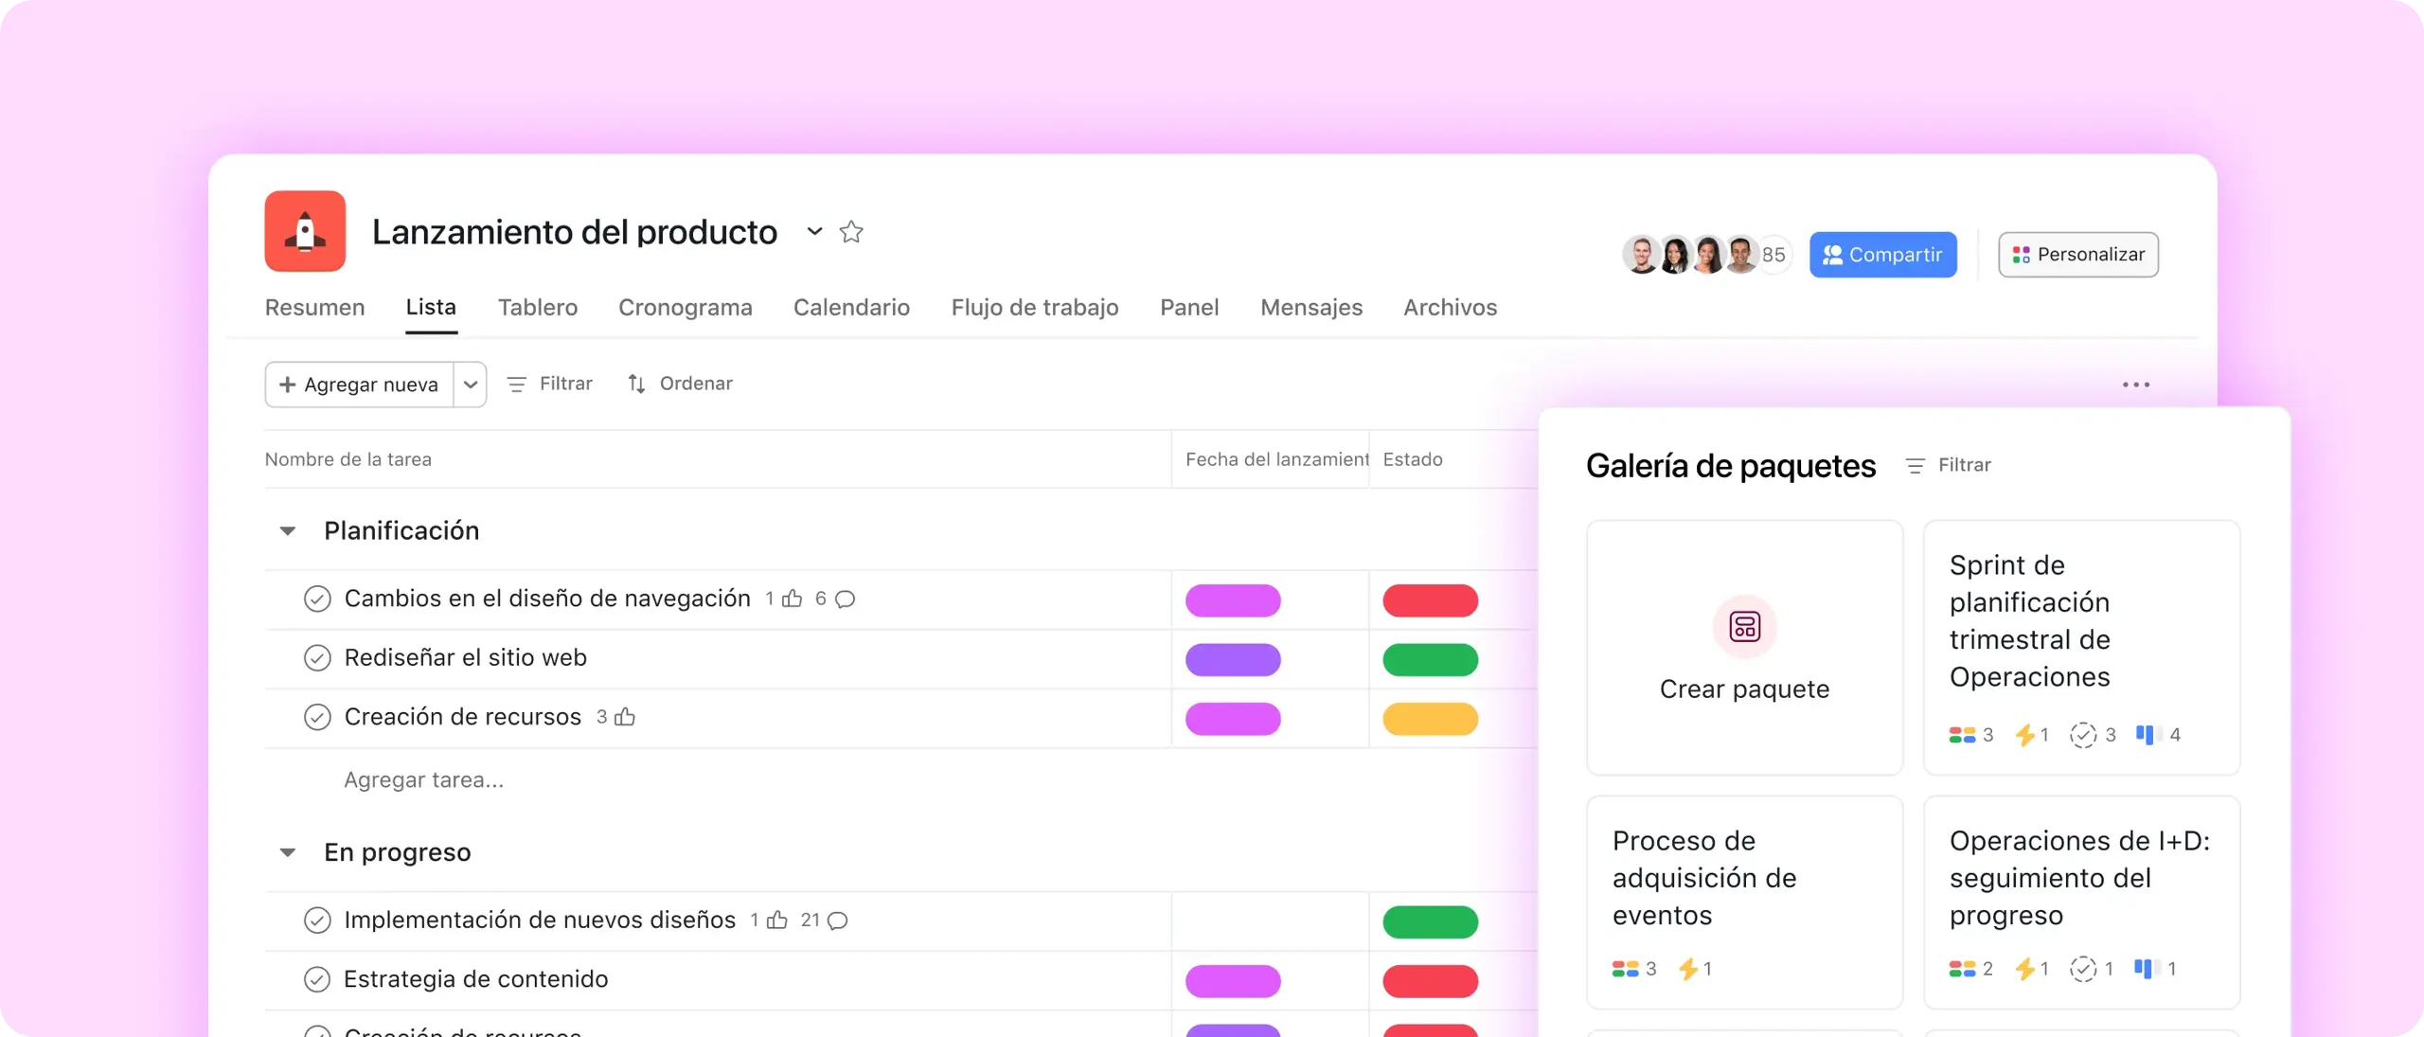The image size is (2424, 1037).
Task: Click custom fields icon on the Proceso de adquisición card
Action: coord(1625,969)
